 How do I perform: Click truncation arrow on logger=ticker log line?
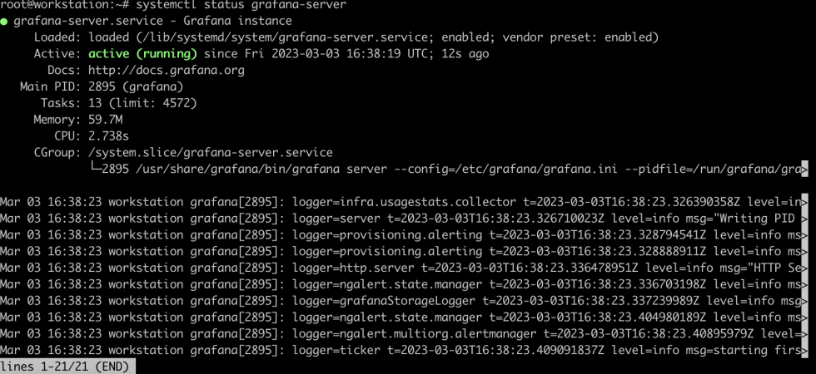tap(804, 351)
